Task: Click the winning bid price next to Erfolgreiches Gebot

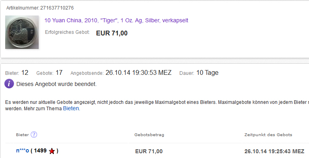Action: point(112,33)
